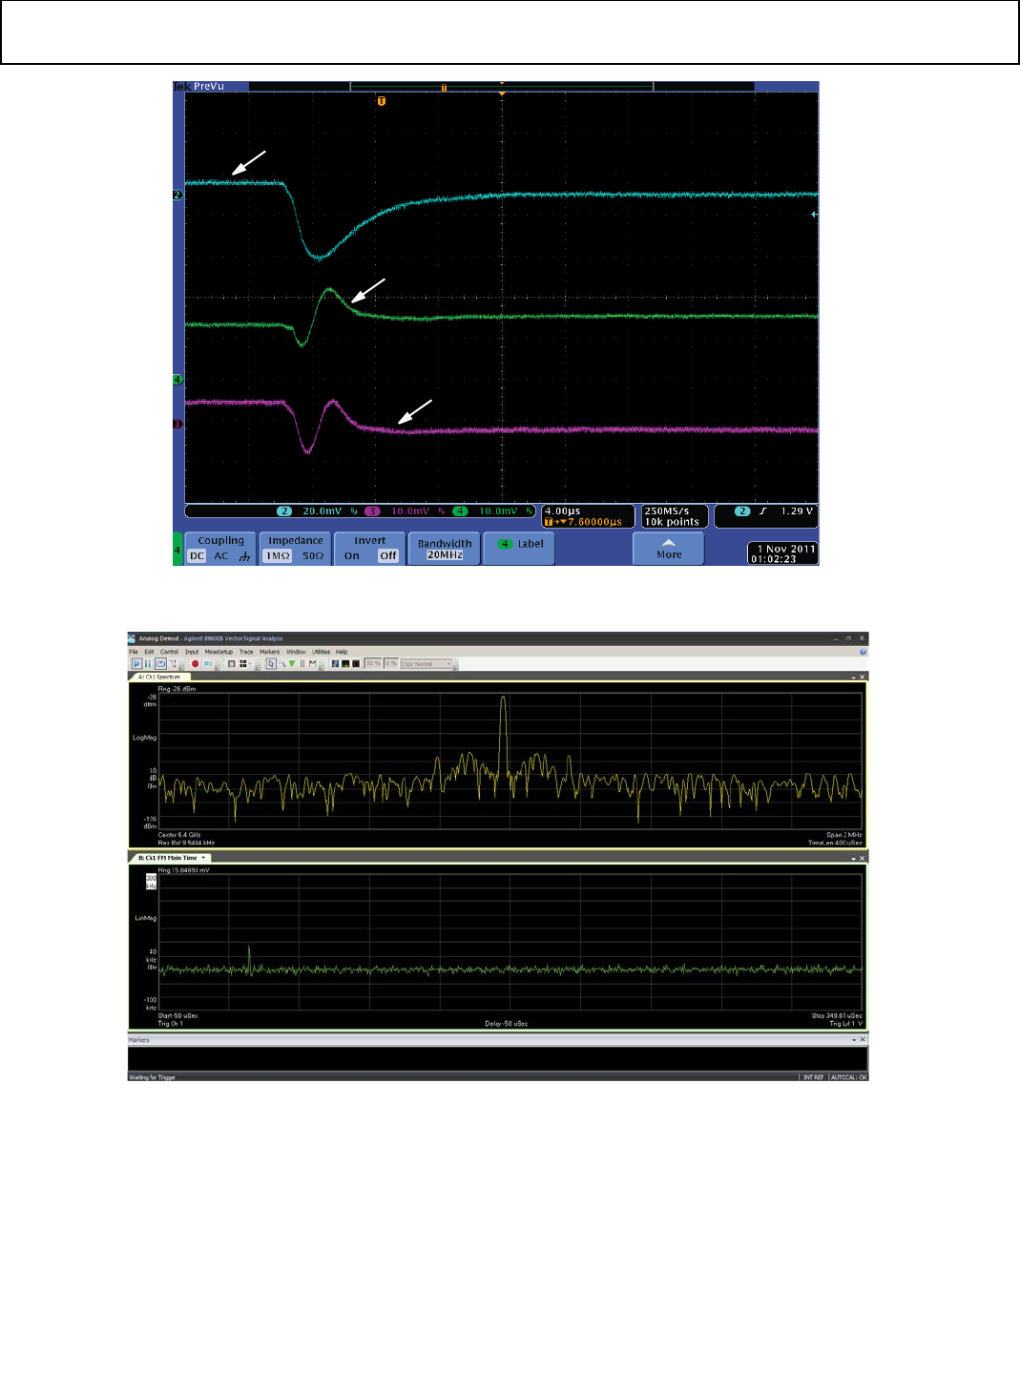Open the Color Normal dropdown
The width and height of the screenshot is (1020, 1376).
(x=427, y=663)
